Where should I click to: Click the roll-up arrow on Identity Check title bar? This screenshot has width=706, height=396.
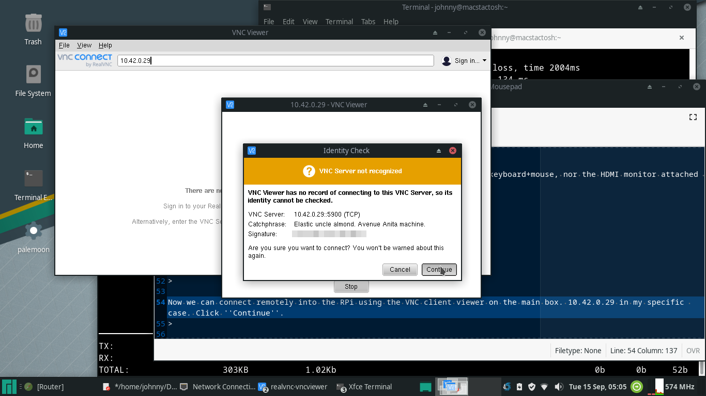[x=439, y=151]
